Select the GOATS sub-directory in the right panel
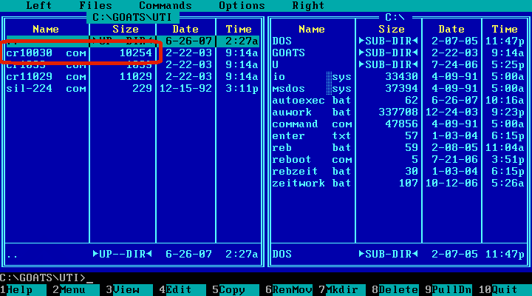The image size is (532, 296). pos(288,53)
